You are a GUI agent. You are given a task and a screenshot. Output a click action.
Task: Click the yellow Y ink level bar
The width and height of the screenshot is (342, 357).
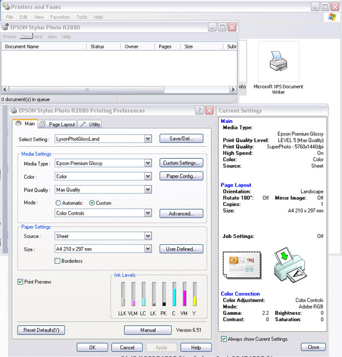point(195,294)
